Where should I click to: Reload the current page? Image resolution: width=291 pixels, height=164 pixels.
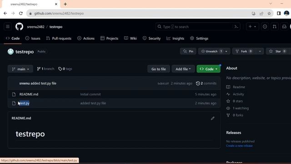click(21, 13)
